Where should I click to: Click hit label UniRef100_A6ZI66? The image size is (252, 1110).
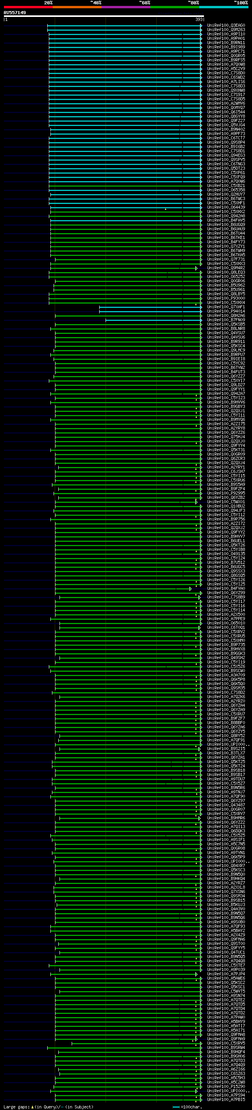point(226,1069)
